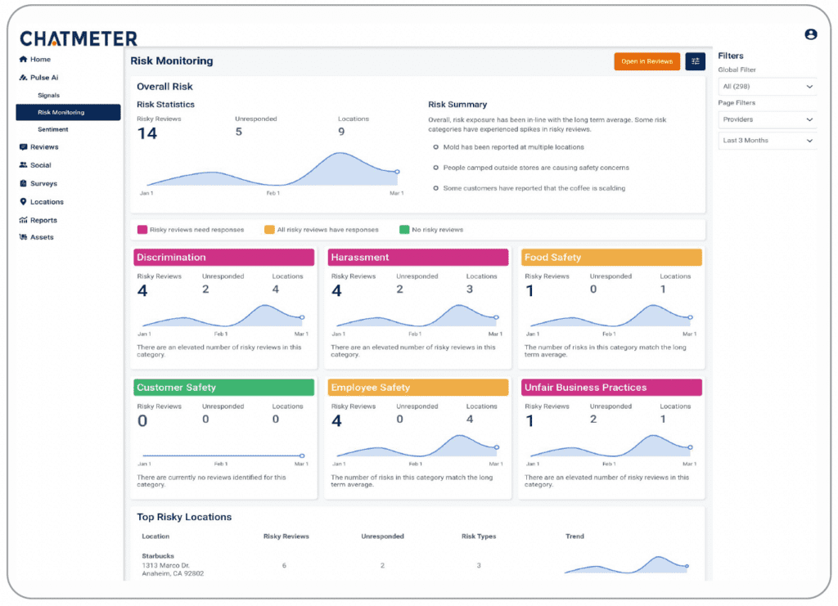This screenshot has width=838, height=606.
Task: Select Signals under Pulse Ai
Action: [47, 95]
